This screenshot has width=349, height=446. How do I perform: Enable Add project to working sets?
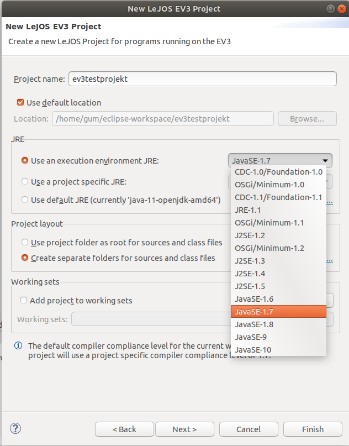coord(24,301)
